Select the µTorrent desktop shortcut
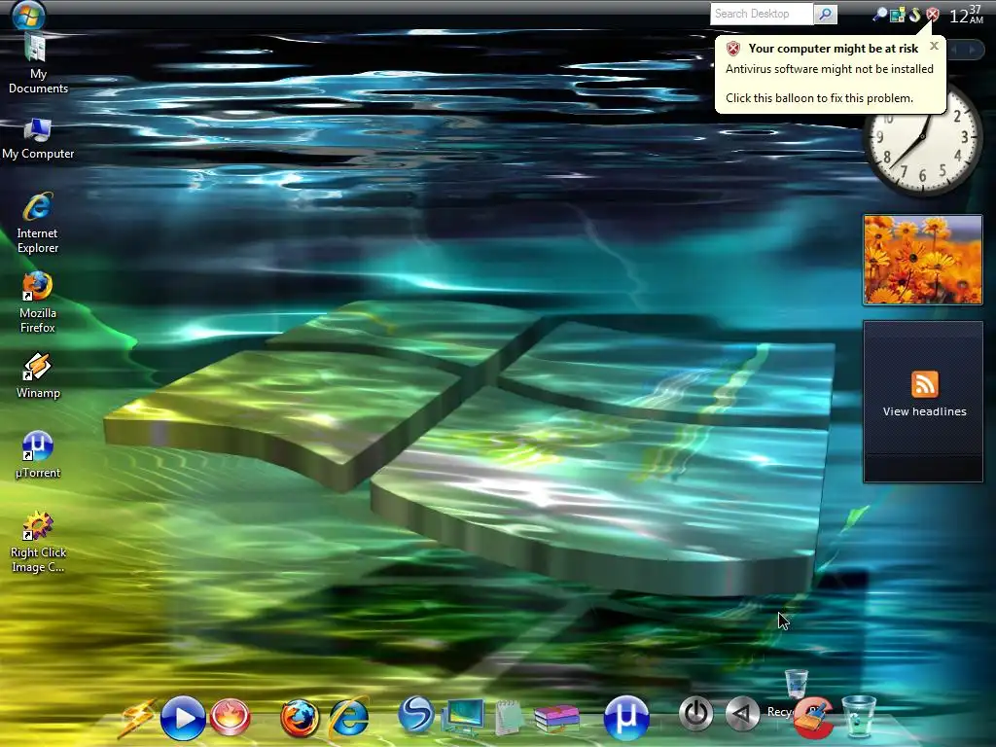Image resolution: width=996 pixels, height=747 pixels. point(38,454)
